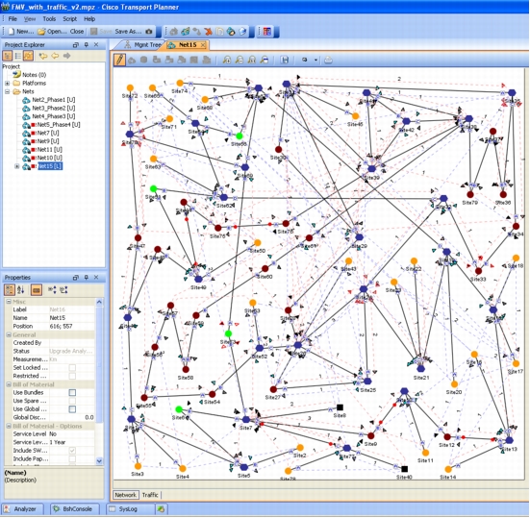Toggle the Set Locked checkbox
Screen dimensions: 530x518
coord(72,367)
